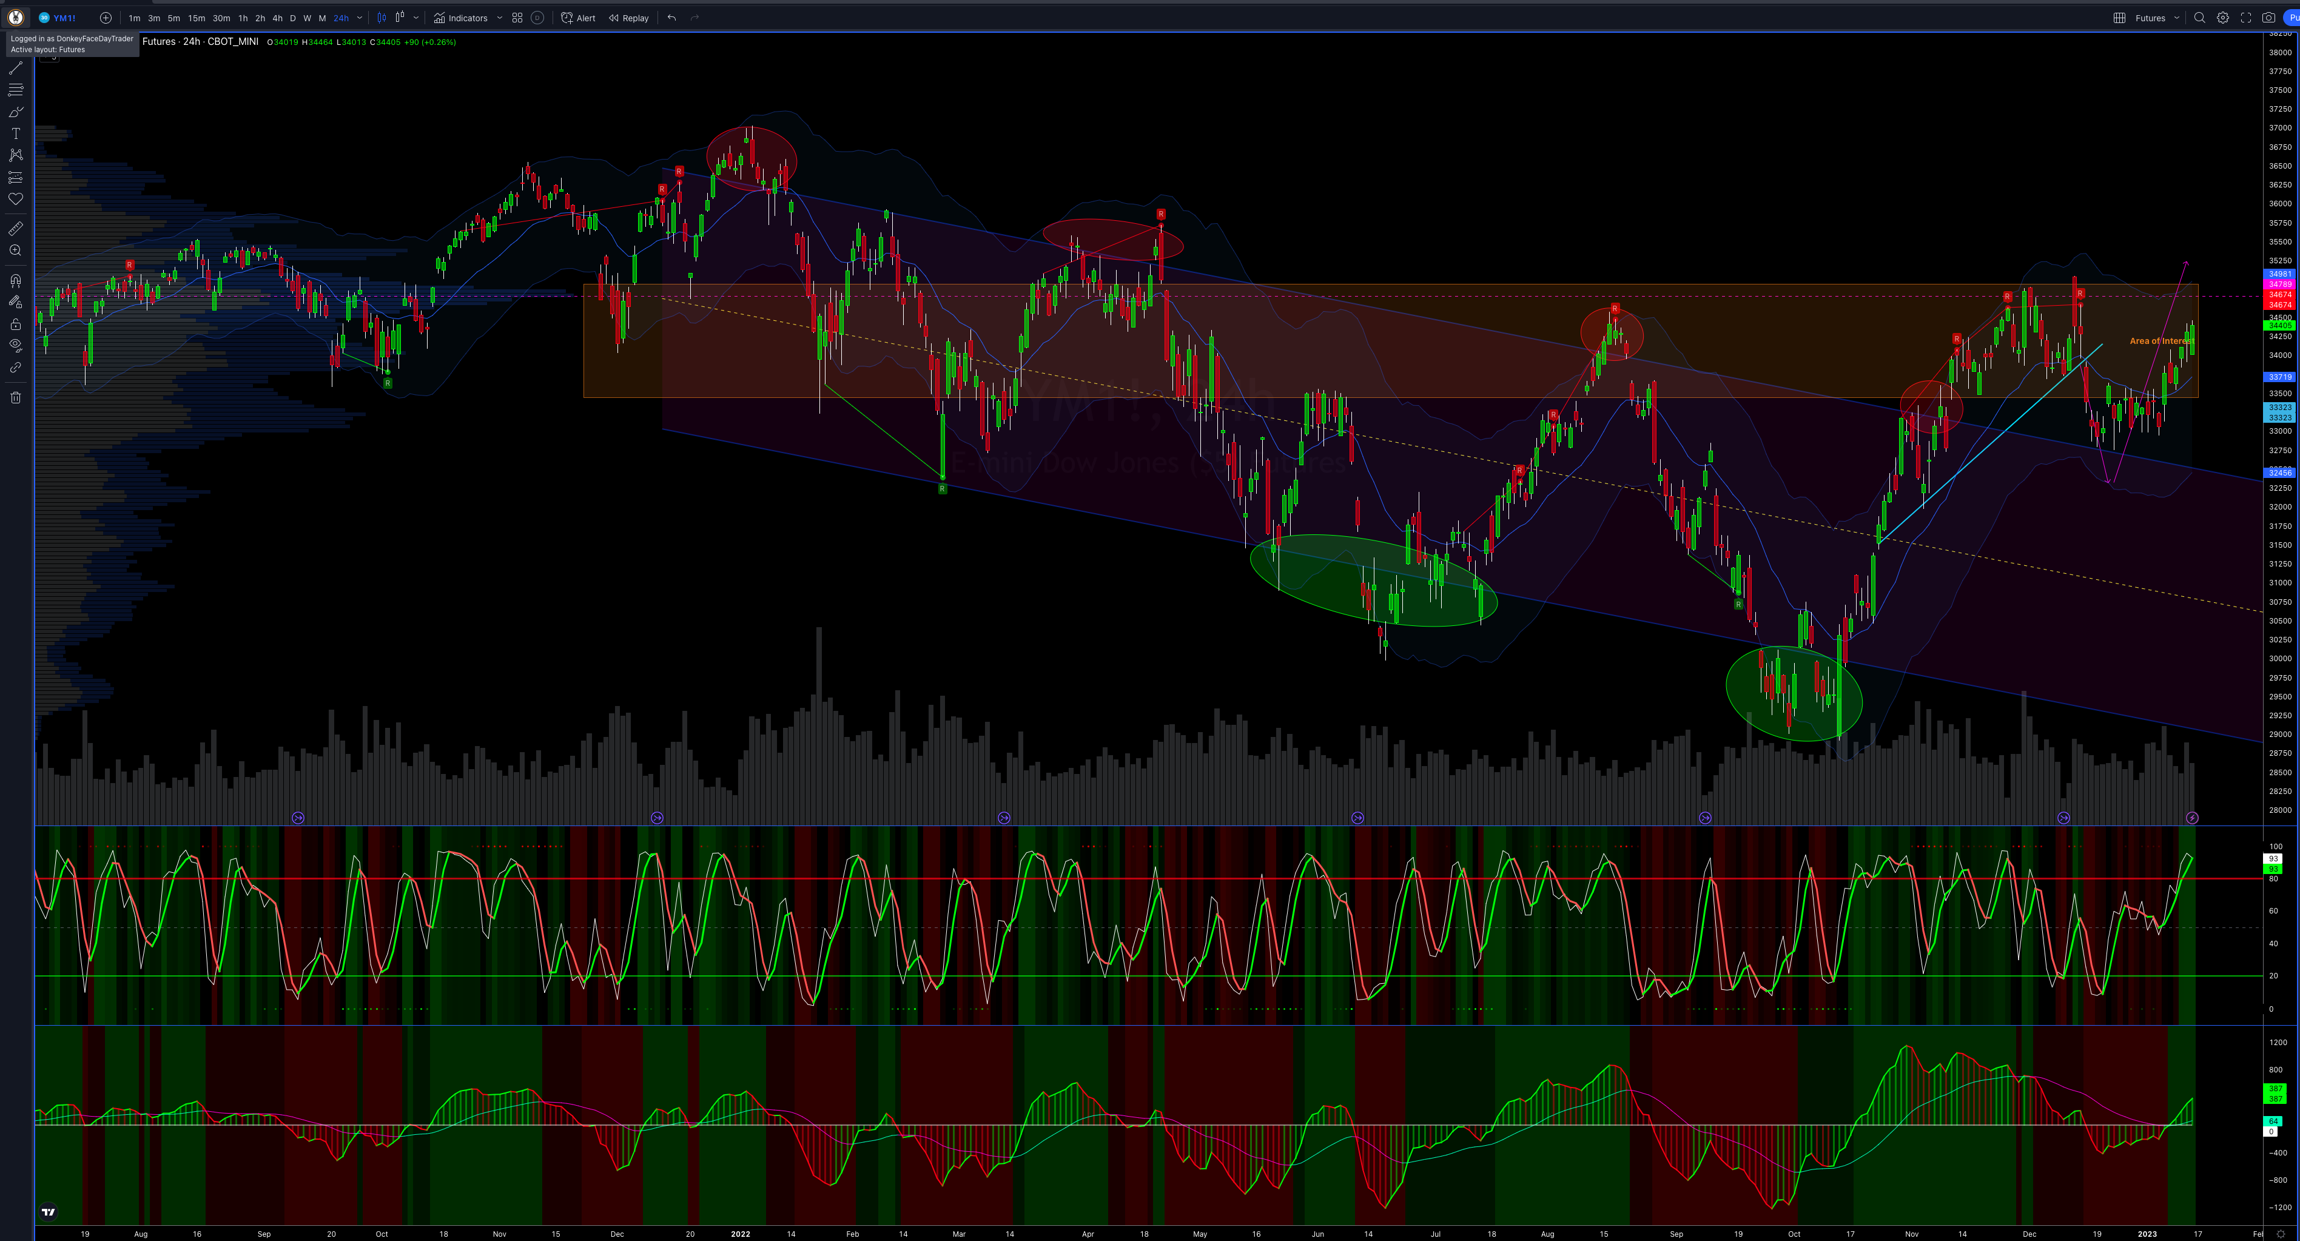
Task: Select the text annotation tool
Action: 15,133
